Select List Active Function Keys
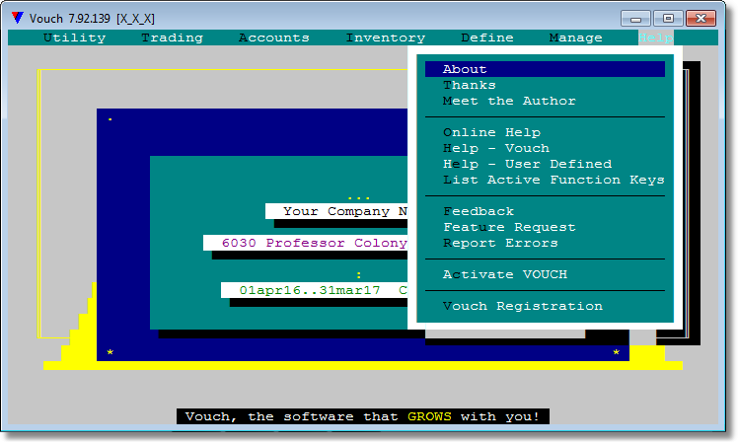Image resolution: width=738 pixels, height=444 pixels. [545, 180]
